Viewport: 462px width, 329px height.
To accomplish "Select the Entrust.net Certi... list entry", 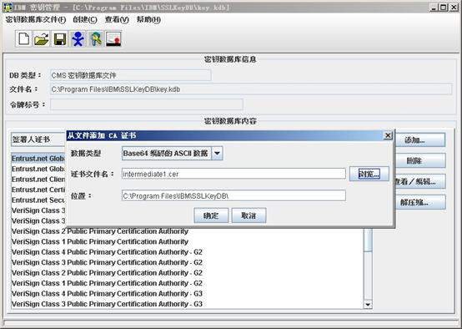I will [x=38, y=190].
